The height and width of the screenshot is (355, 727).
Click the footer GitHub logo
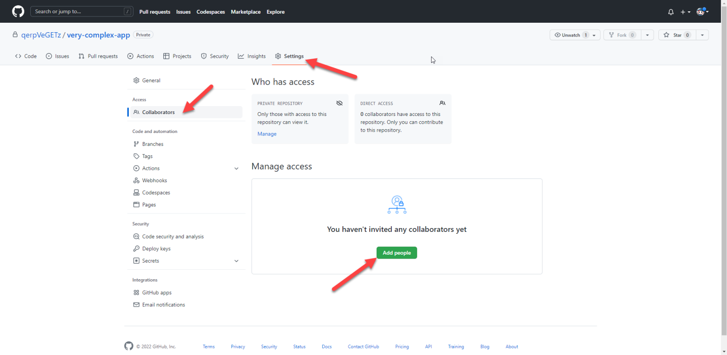point(129,346)
